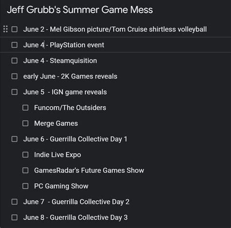Check the Funcom/The Outsiders sub-item box
This screenshot has height=228, width=231.
(x=25, y=107)
